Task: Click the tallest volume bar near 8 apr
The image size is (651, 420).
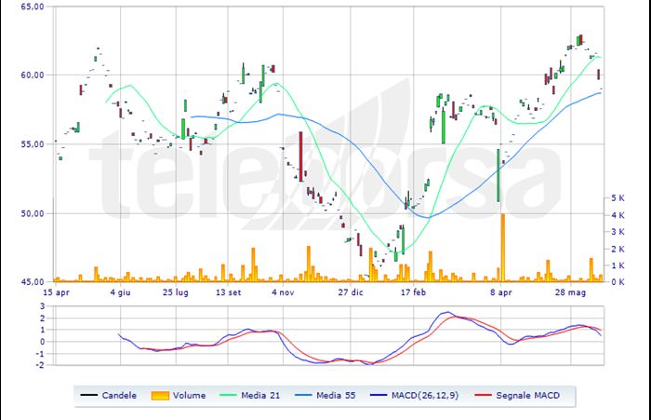Action: tap(503, 248)
